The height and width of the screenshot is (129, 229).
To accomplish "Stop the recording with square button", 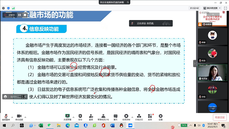I will [25, 15].
